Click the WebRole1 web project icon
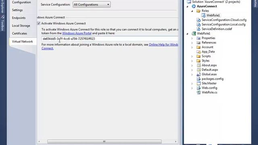 [193, 33]
